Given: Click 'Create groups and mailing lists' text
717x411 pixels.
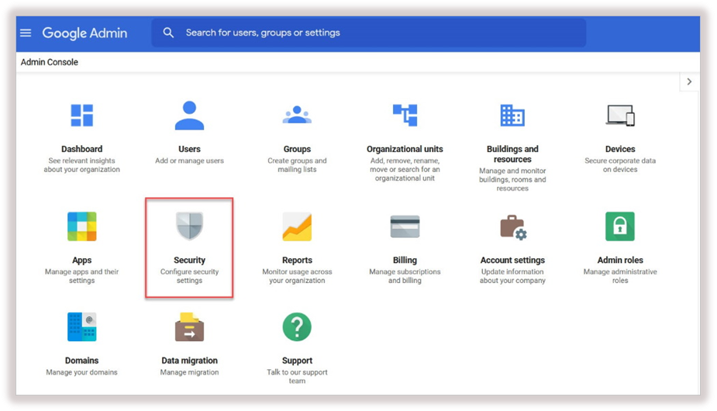Looking at the screenshot, I should (297, 164).
